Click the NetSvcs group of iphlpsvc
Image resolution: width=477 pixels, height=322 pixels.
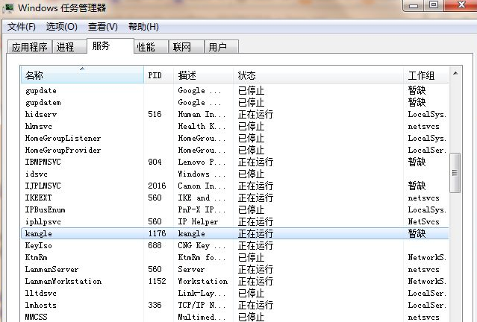(x=424, y=222)
